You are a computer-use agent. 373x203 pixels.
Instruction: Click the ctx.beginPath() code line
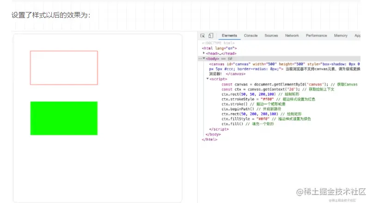point(251,109)
